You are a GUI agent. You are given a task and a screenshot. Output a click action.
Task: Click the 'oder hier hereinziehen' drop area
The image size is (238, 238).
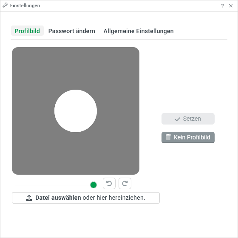(114, 198)
